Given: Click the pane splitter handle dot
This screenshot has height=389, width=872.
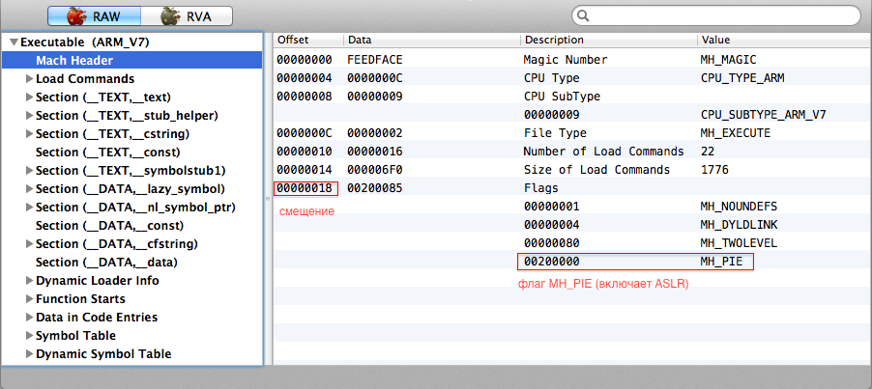Looking at the screenshot, I should point(268,198).
